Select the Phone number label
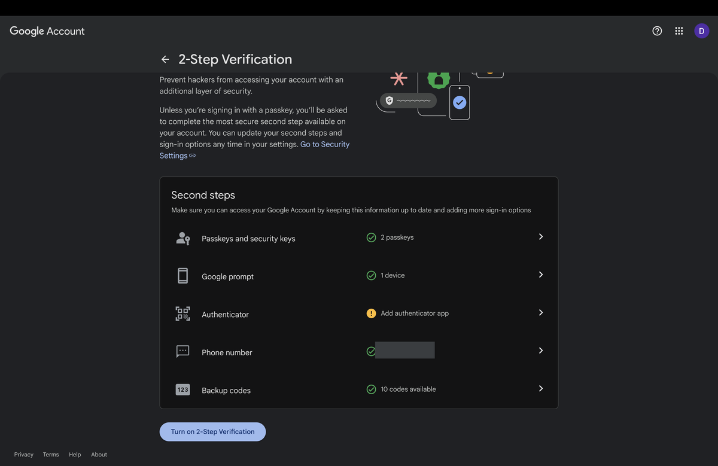This screenshot has width=718, height=466. pyautogui.click(x=227, y=352)
